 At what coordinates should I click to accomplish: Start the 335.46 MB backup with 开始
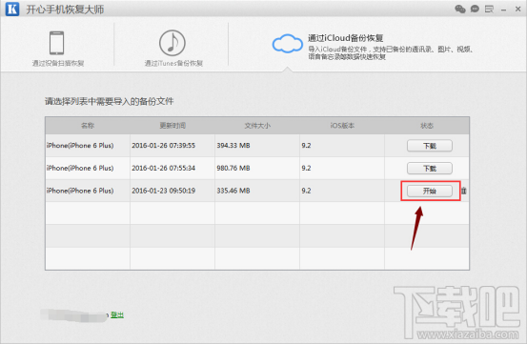pyautogui.click(x=430, y=191)
